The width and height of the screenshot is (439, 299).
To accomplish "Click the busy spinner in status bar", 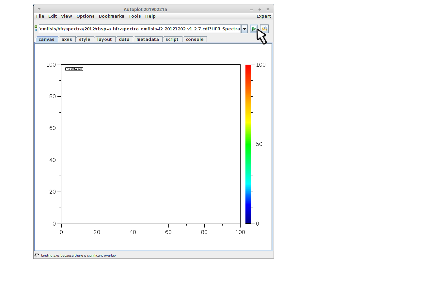I will coord(37,255).
